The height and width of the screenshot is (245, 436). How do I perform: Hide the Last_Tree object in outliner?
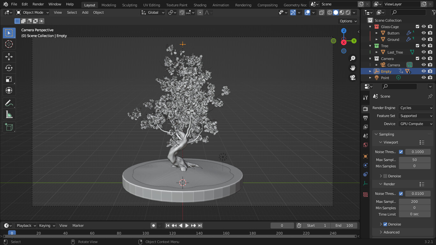(x=424, y=52)
